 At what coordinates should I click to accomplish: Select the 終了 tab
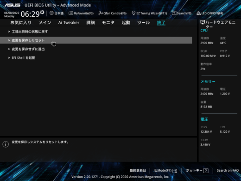coord(161,23)
